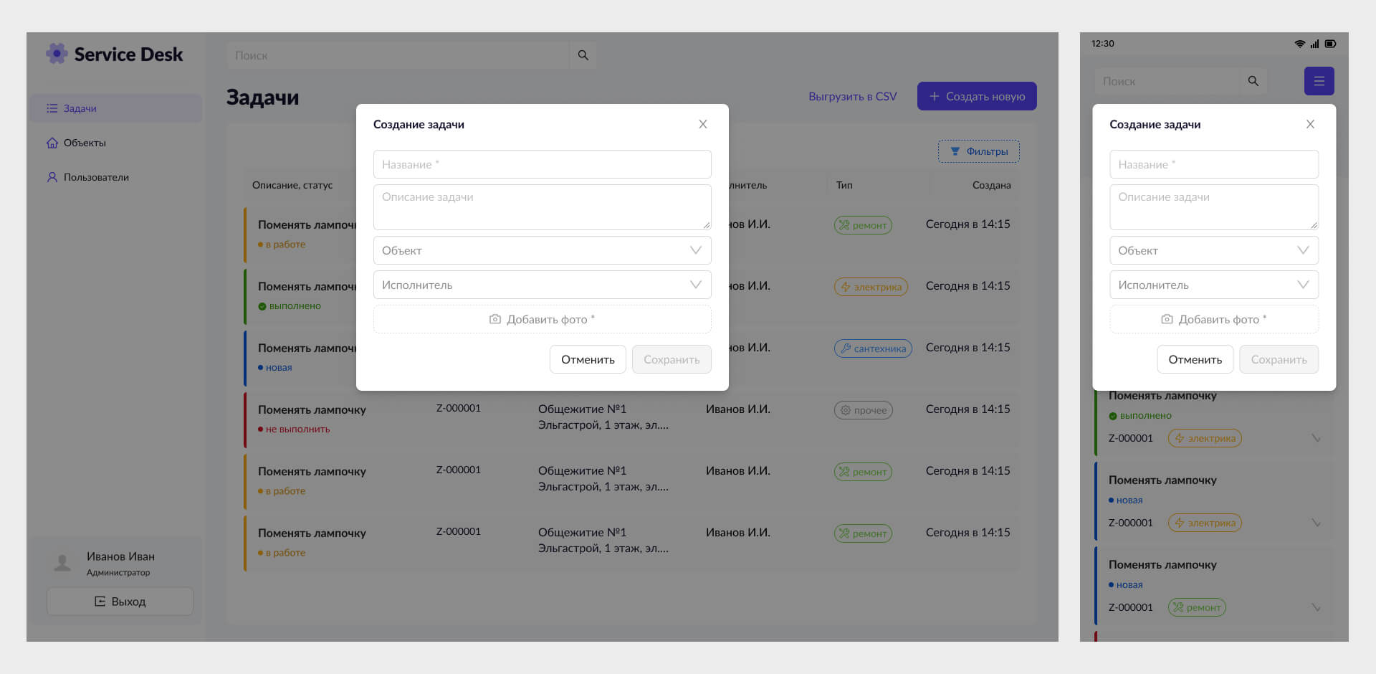Image resolution: width=1376 pixels, height=674 pixels.
Task: Click the электрика tag in desktop table
Action: [x=871, y=287]
